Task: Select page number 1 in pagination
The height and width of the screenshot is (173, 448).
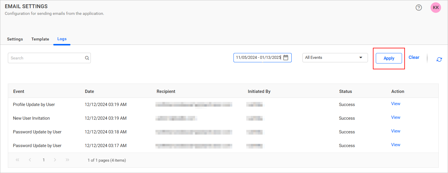Action: [43, 160]
